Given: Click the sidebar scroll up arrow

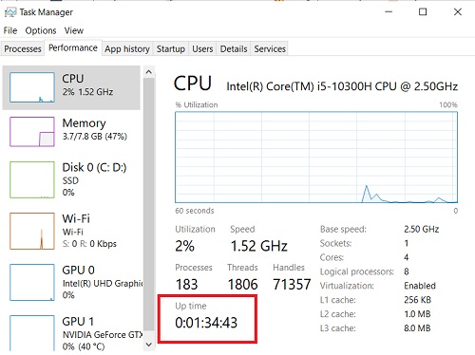Looking at the screenshot, I should [149, 72].
